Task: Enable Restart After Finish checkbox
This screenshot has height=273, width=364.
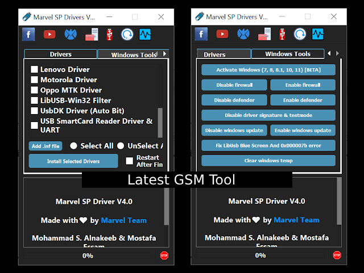Action: (x=129, y=161)
